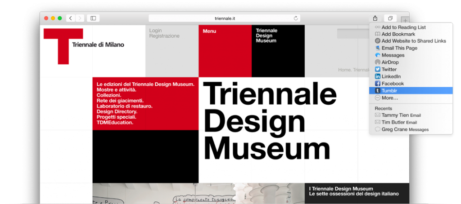Open Mostre e attività link
The width and height of the screenshot is (461, 204).
point(117,89)
